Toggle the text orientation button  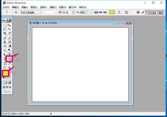(x=16, y=12)
